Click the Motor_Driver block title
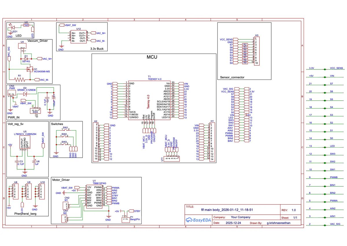This screenshot has height=246, width=347. pos(61,180)
